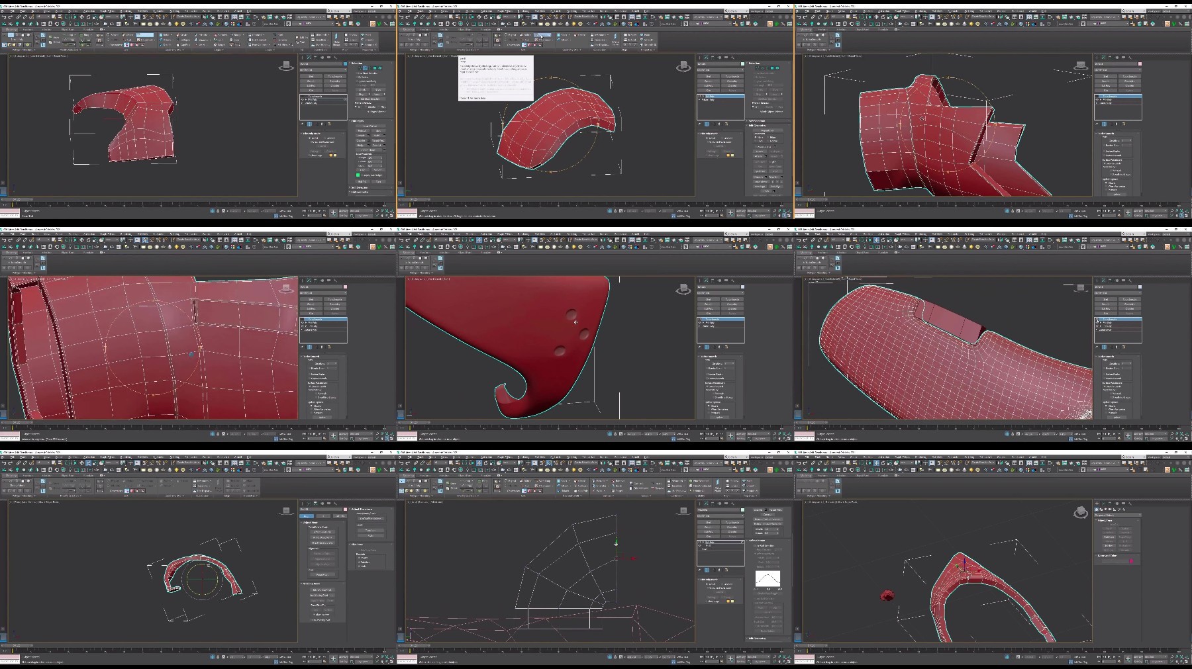
Task: Select the Move tool in hook-shaped mesh screenshot
Action: tap(81, 17)
